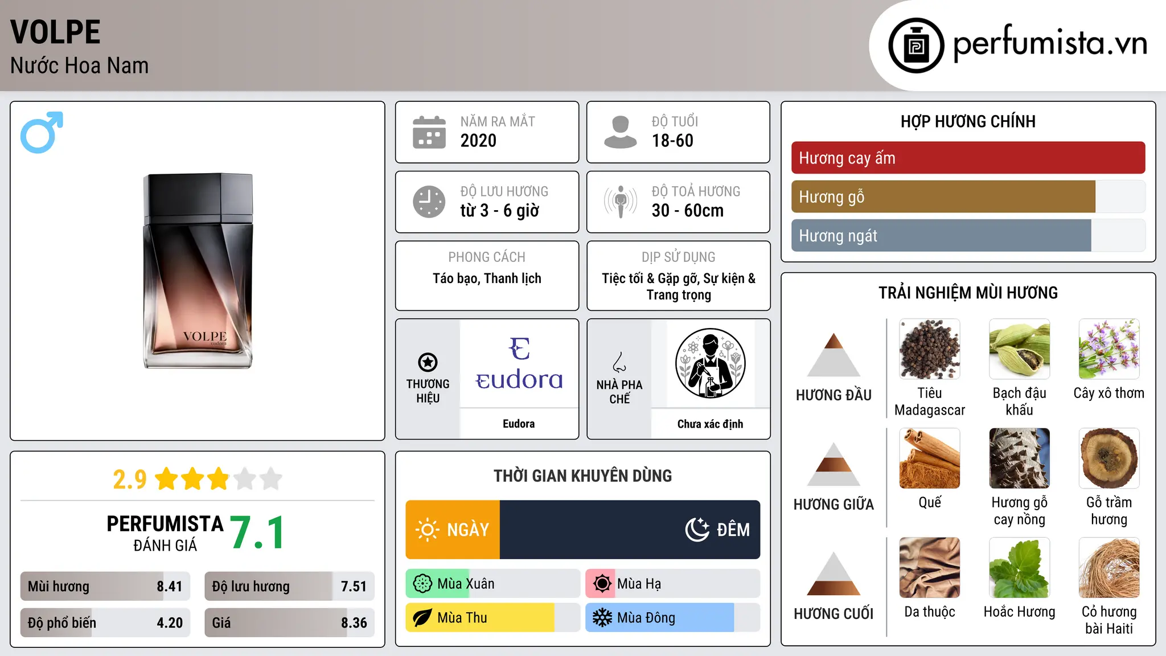Open the Volpe perfume bottle image
This screenshot has width=1166, height=656.
[198, 270]
